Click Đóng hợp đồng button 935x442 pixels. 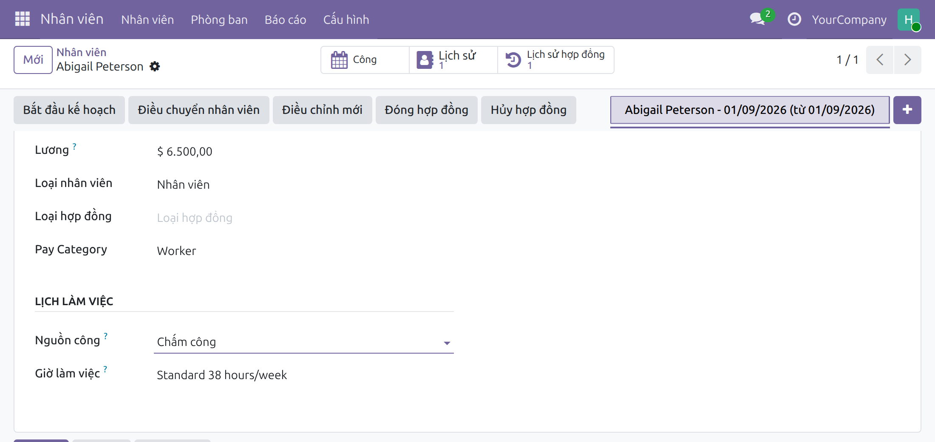(426, 110)
